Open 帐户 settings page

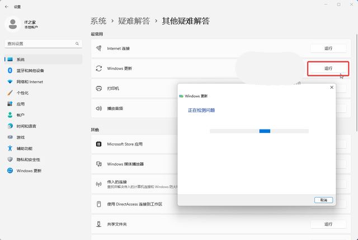click(x=21, y=115)
